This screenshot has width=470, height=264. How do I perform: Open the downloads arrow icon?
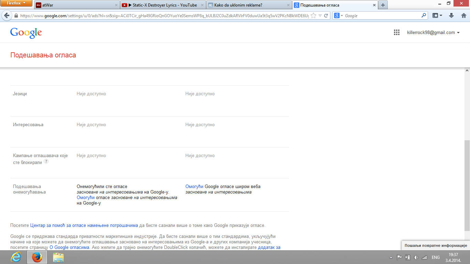[451, 15]
